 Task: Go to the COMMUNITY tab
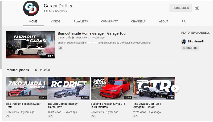click(x=109, y=21)
